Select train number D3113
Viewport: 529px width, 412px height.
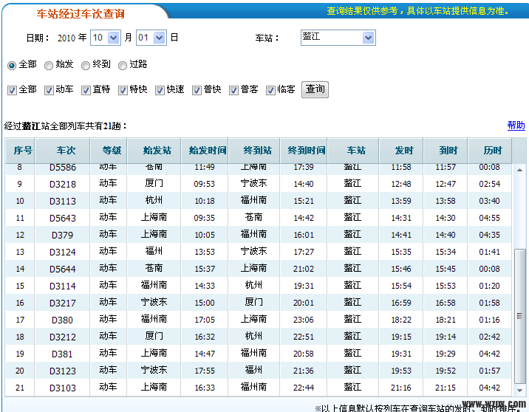[x=63, y=202]
